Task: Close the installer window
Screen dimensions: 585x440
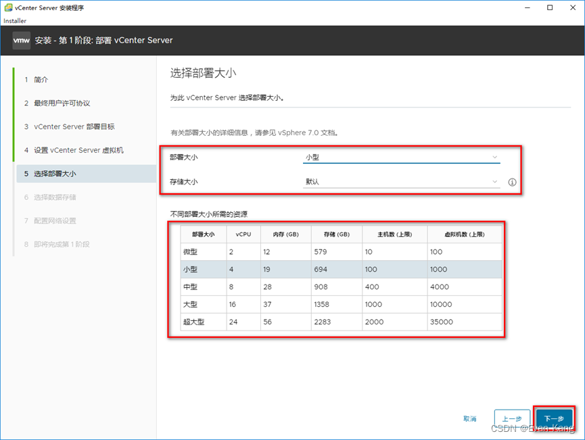Action: click(573, 7)
